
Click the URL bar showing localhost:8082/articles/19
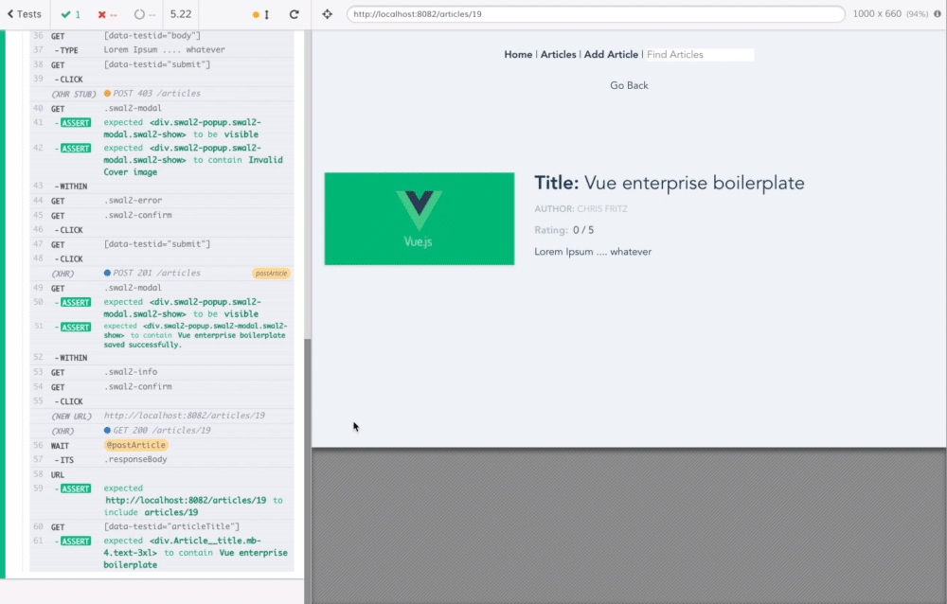[596, 14]
